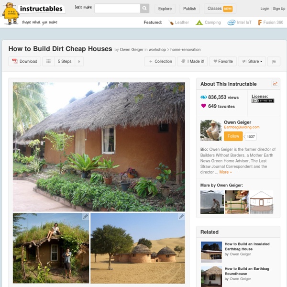Follow Owen Geiger

[233, 136]
